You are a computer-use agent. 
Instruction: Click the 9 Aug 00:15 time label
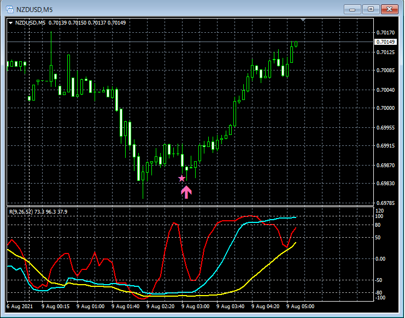click(x=56, y=307)
